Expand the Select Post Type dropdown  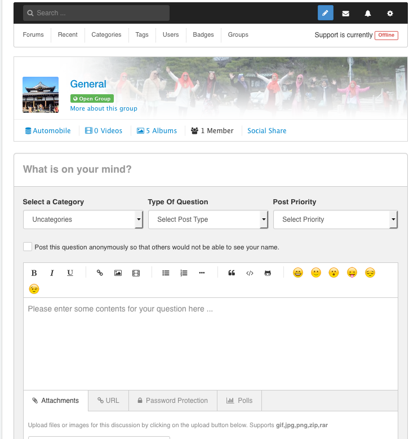tap(208, 219)
